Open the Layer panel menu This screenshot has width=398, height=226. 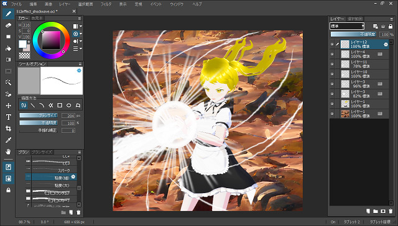click(x=391, y=19)
